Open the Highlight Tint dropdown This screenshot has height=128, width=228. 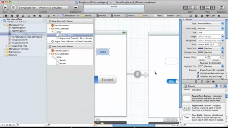[x=214, y=66]
